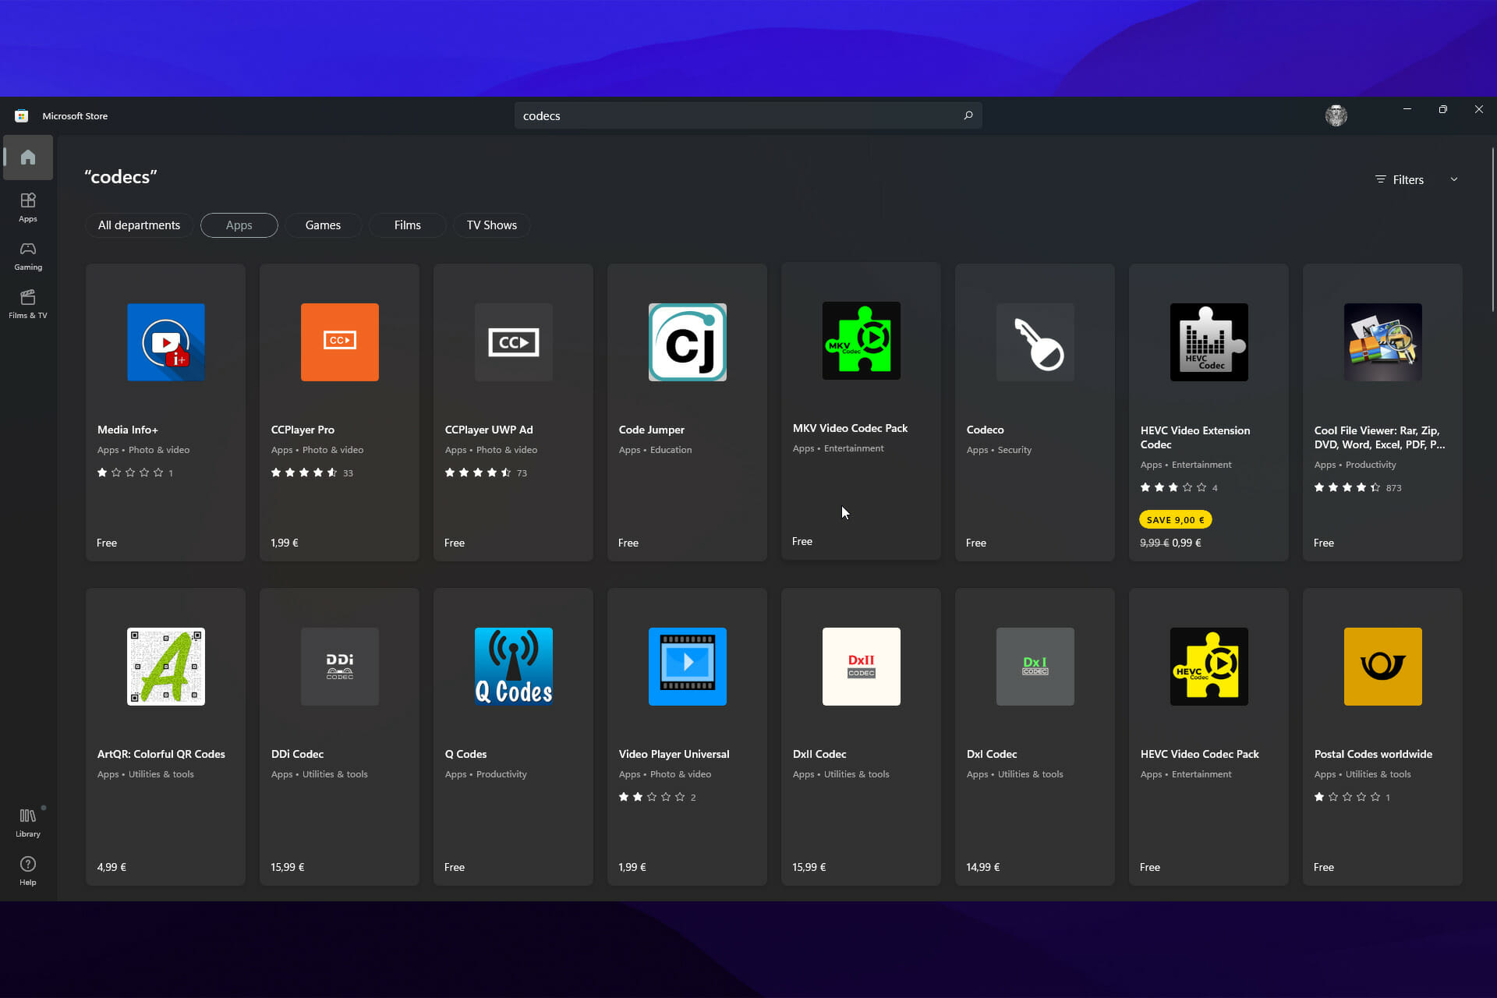Open the Code Jumper app
1497x998 pixels.
pos(687,411)
